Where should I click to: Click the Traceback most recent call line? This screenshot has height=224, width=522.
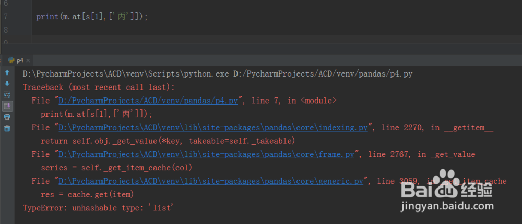click(99, 88)
